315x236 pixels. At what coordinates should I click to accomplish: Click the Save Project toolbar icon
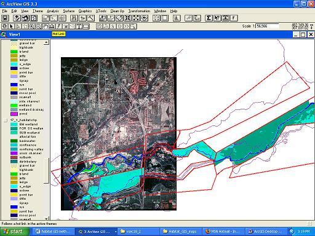click(x=5, y=18)
